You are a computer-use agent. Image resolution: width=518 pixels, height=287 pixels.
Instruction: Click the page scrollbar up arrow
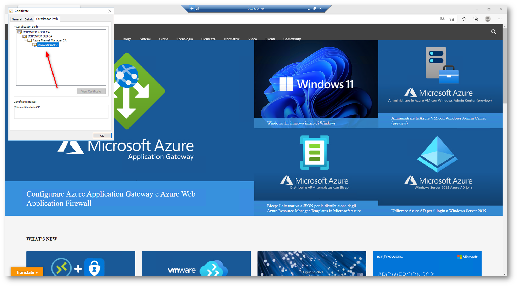pos(505,26)
